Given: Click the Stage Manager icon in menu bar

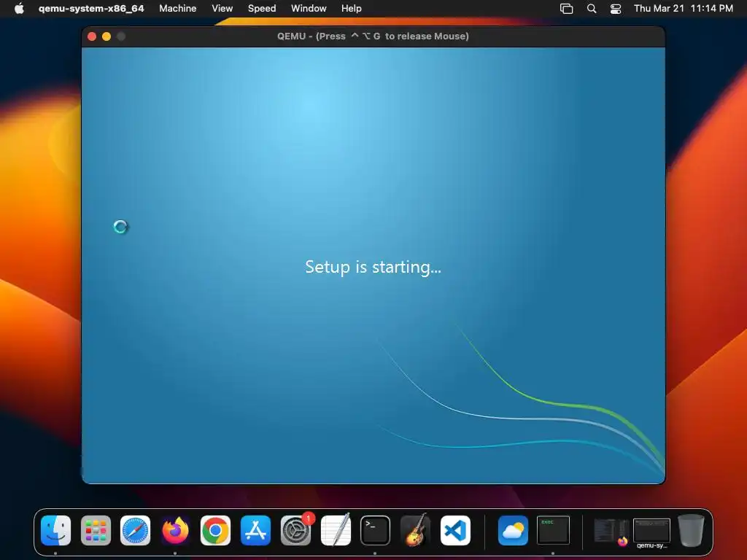Looking at the screenshot, I should coord(566,9).
